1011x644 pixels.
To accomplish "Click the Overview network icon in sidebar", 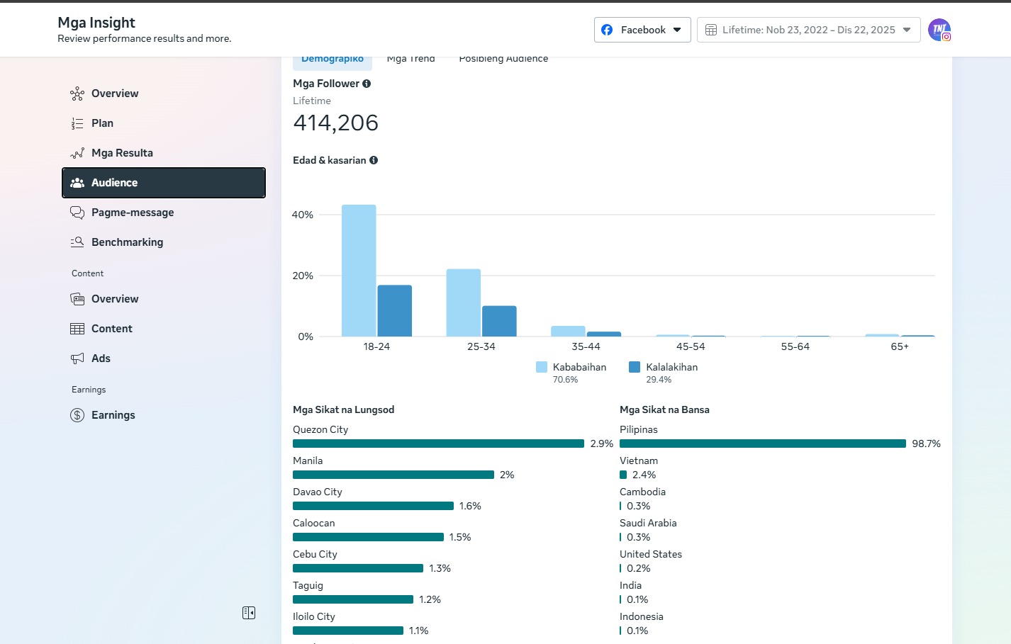I will point(77,94).
